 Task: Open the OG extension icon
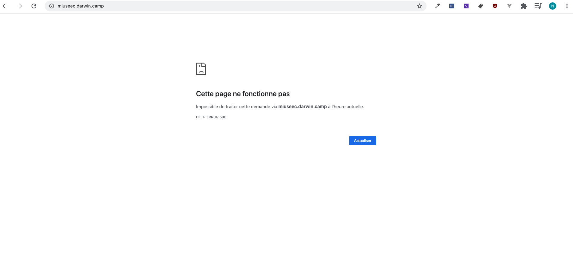point(452,6)
